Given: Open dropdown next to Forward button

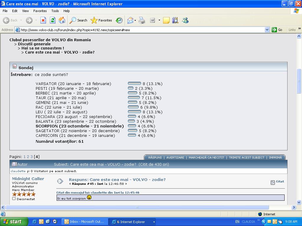Looking at the screenshot, I should pos(36,20).
